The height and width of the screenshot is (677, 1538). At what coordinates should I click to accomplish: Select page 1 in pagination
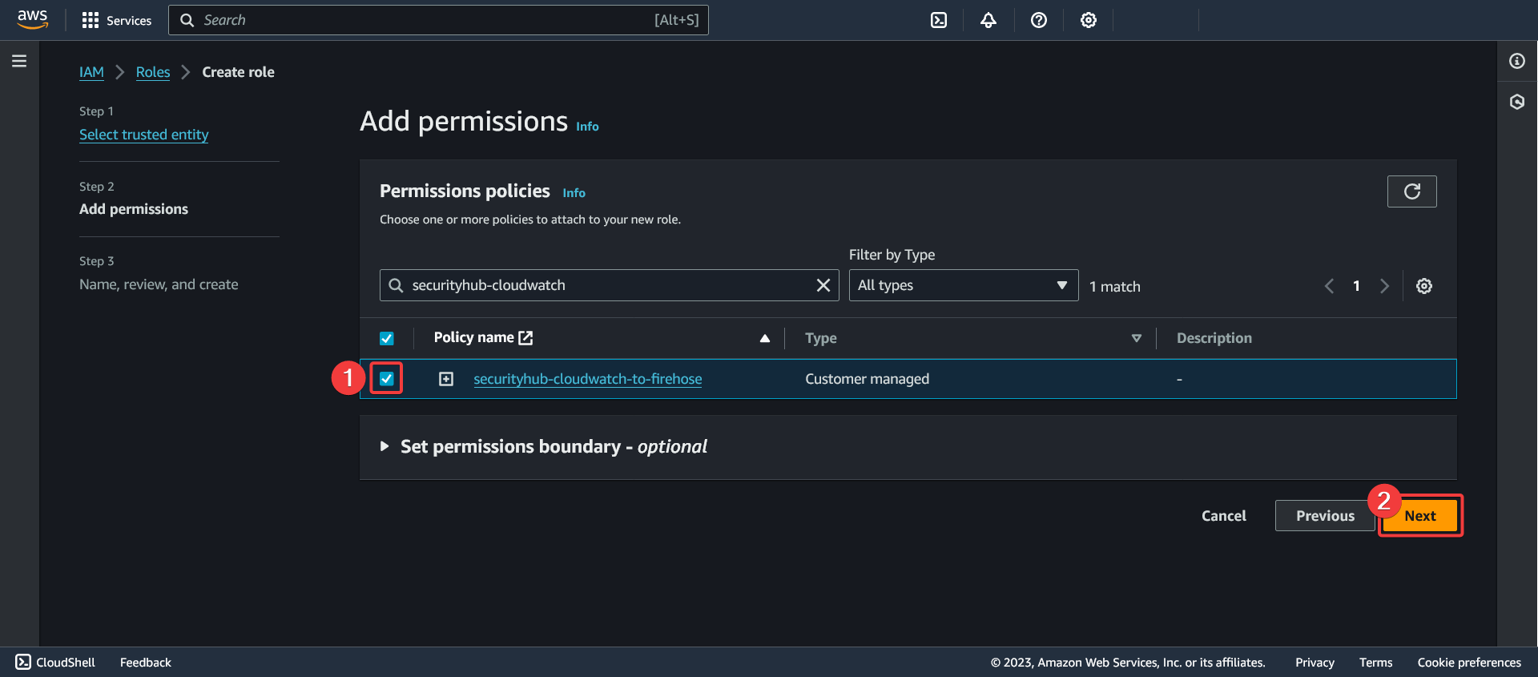pos(1356,286)
